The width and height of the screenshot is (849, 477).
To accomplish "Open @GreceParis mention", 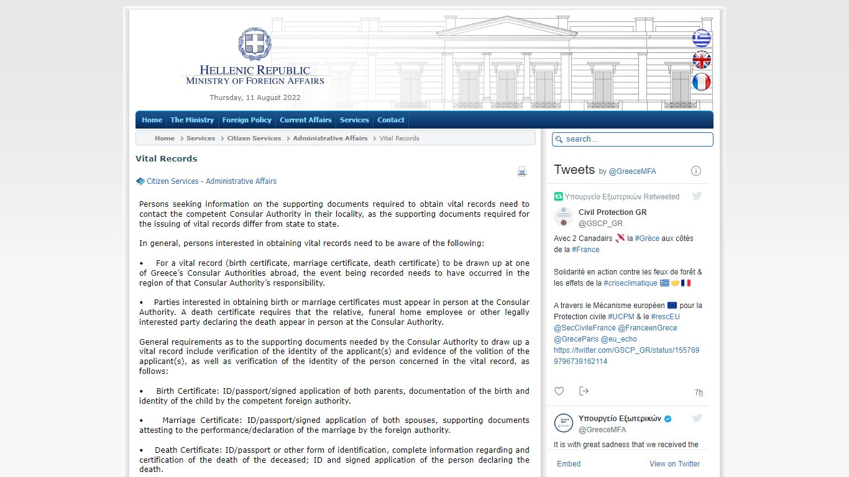I will (x=576, y=339).
